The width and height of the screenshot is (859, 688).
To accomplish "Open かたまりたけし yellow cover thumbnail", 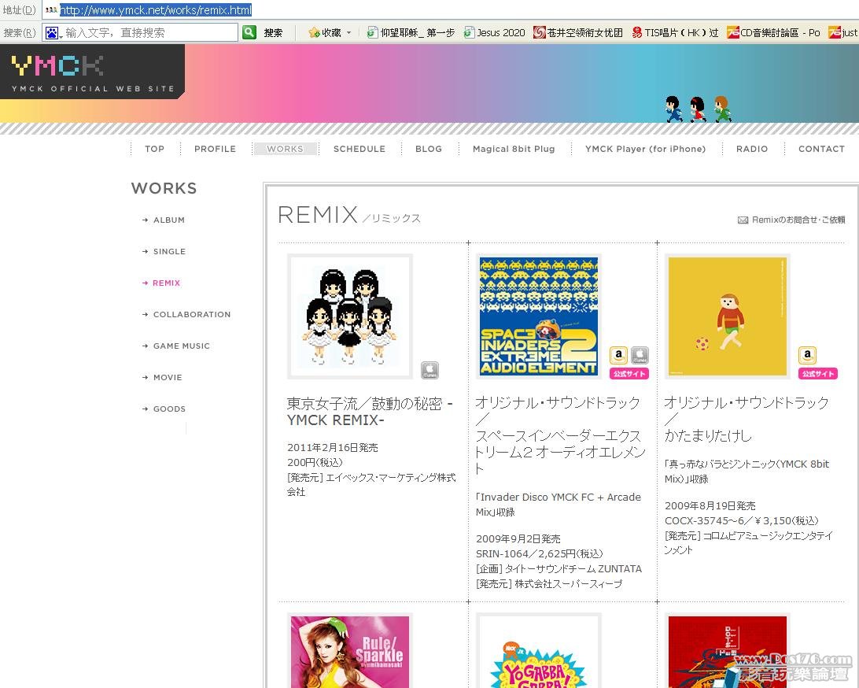I will point(728,316).
